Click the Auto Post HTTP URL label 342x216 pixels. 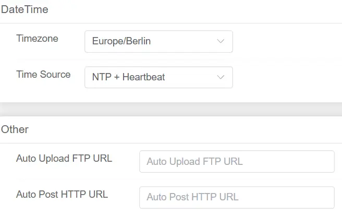[x=62, y=194]
